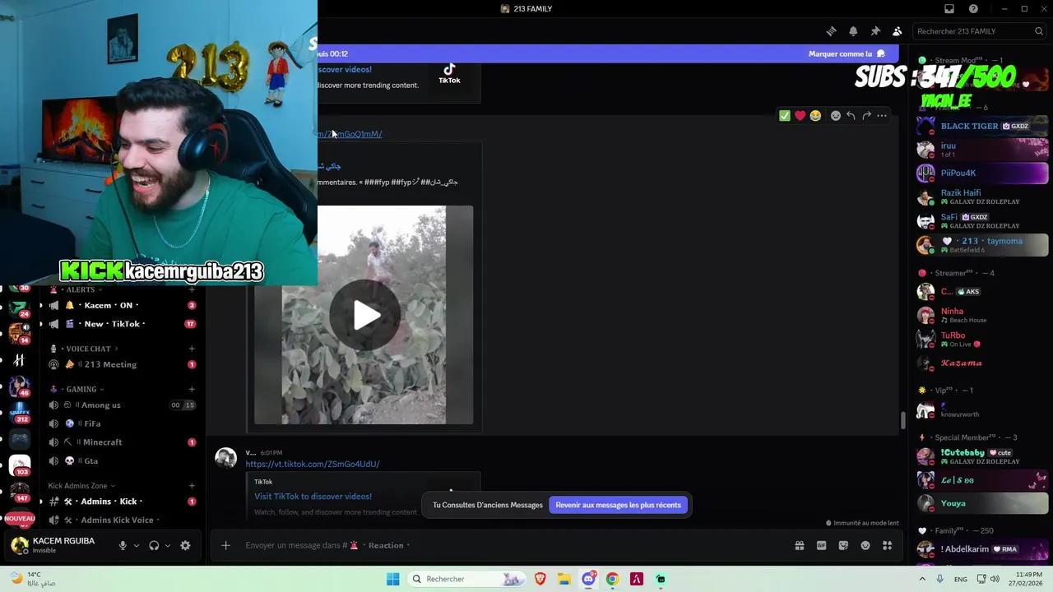The width and height of the screenshot is (1053, 592).
Task: Join the Gta voice channel
Action: coord(122,461)
